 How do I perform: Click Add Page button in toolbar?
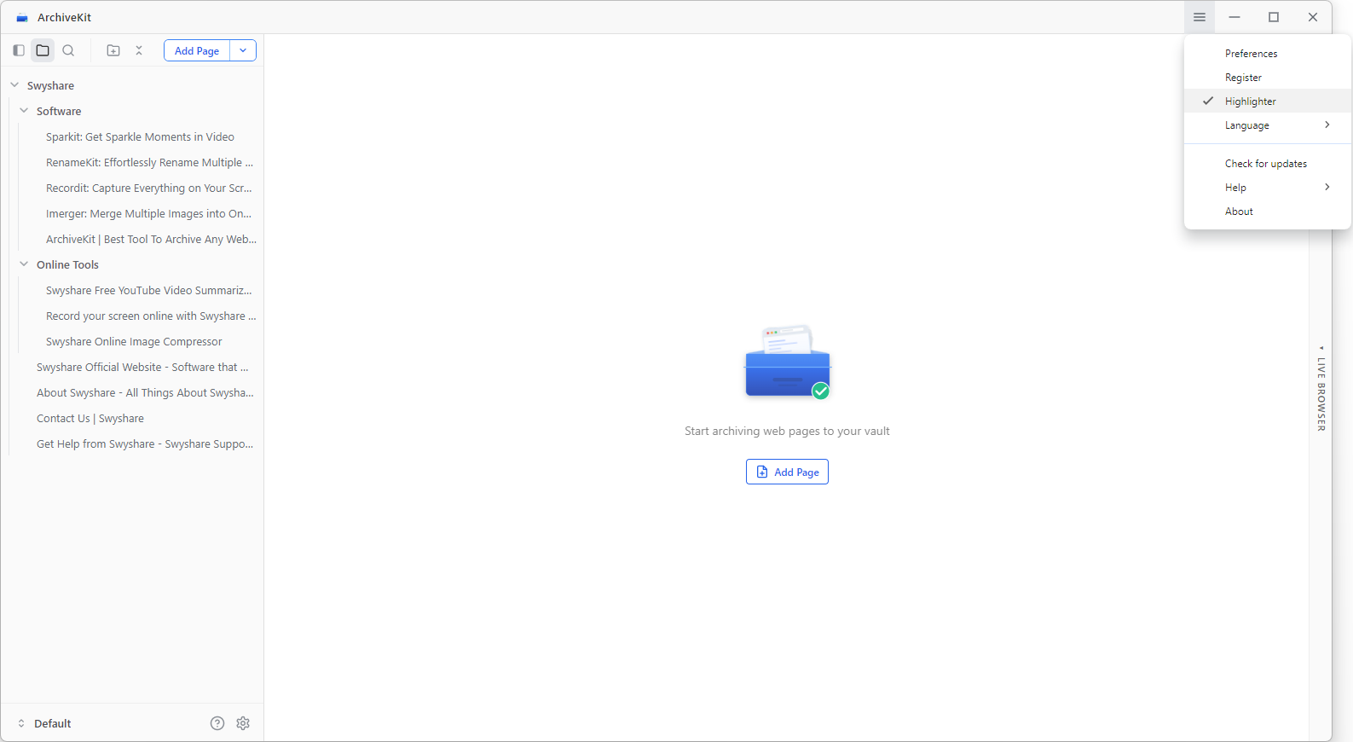click(x=197, y=50)
